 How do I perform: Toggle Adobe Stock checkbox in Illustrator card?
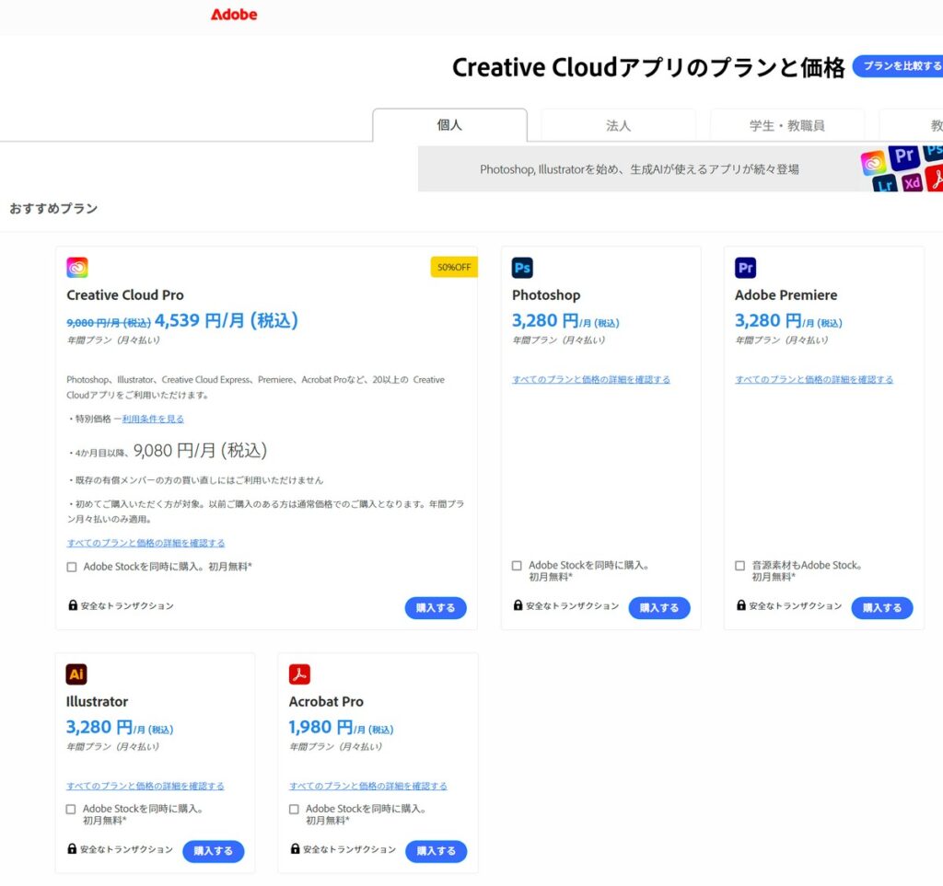(71, 810)
